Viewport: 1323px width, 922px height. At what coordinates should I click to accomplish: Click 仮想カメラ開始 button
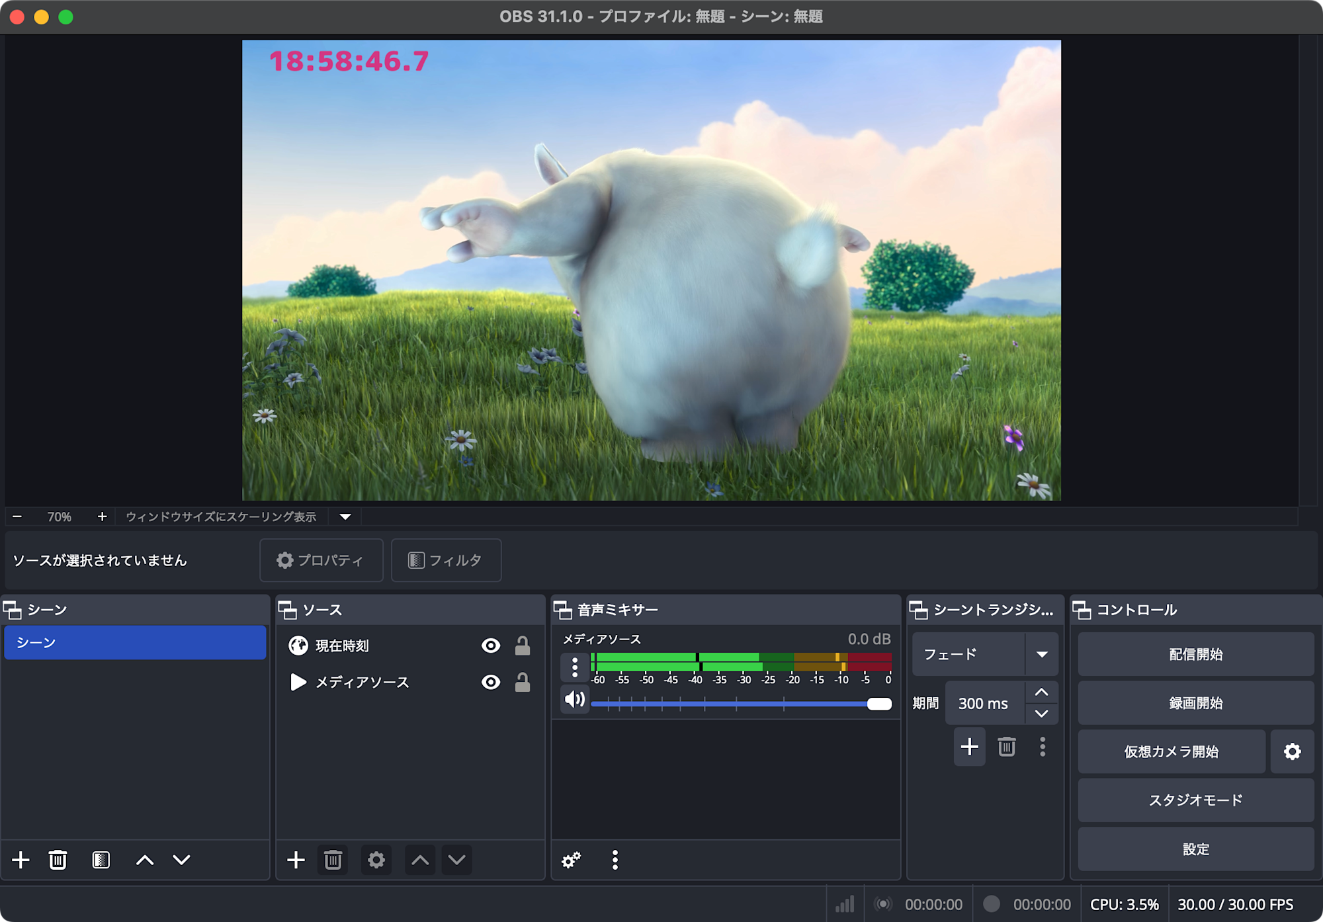1172,751
